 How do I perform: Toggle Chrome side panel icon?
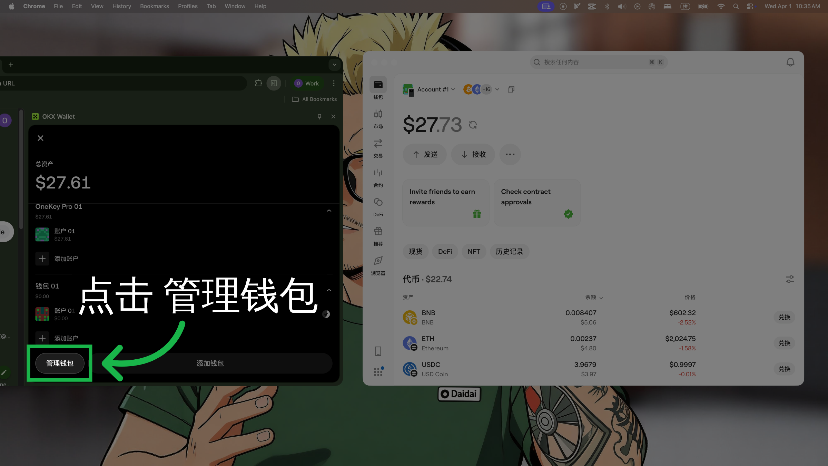[274, 83]
